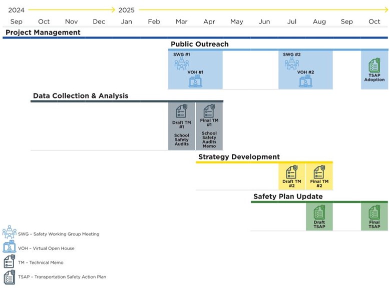Click the Final TM #1 label text
The image size is (390, 289).
coord(209,122)
